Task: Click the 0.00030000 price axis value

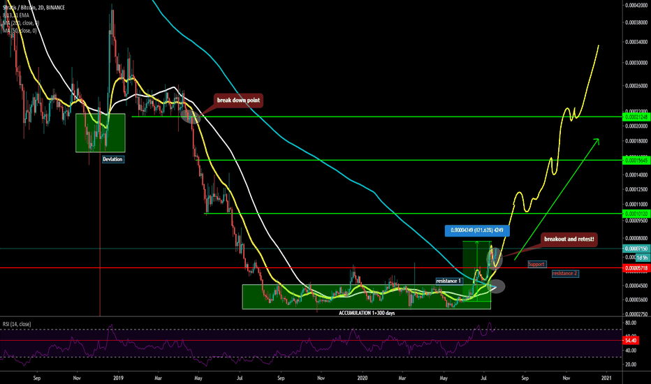Action: pos(637,63)
